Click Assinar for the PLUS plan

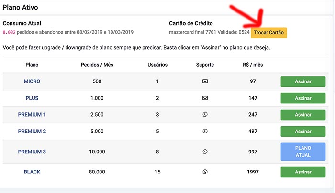point(303,98)
